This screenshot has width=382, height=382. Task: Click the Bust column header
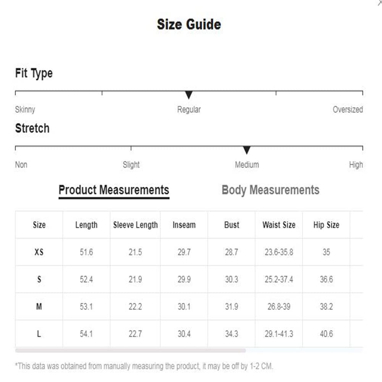tap(231, 225)
